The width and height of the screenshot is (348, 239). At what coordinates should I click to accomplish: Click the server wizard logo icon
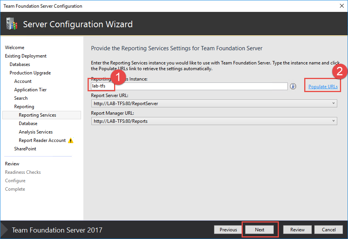tap(12, 24)
